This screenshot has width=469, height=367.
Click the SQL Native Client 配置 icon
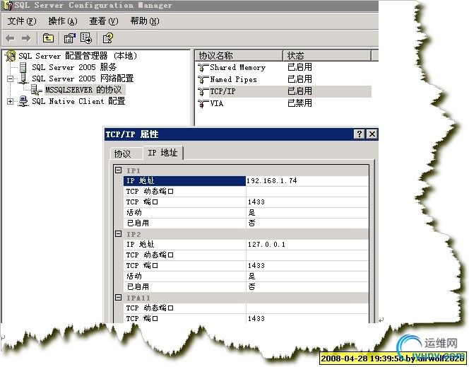click(23, 101)
